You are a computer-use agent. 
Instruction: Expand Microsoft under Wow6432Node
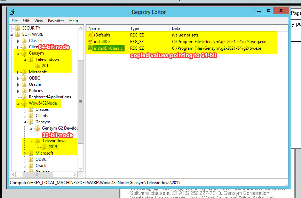click(x=25, y=154)
